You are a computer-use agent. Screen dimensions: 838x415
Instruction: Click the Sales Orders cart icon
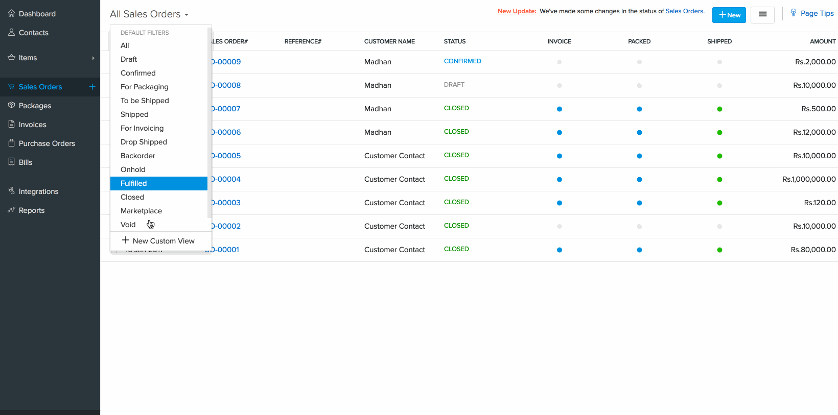pos(11,86)
